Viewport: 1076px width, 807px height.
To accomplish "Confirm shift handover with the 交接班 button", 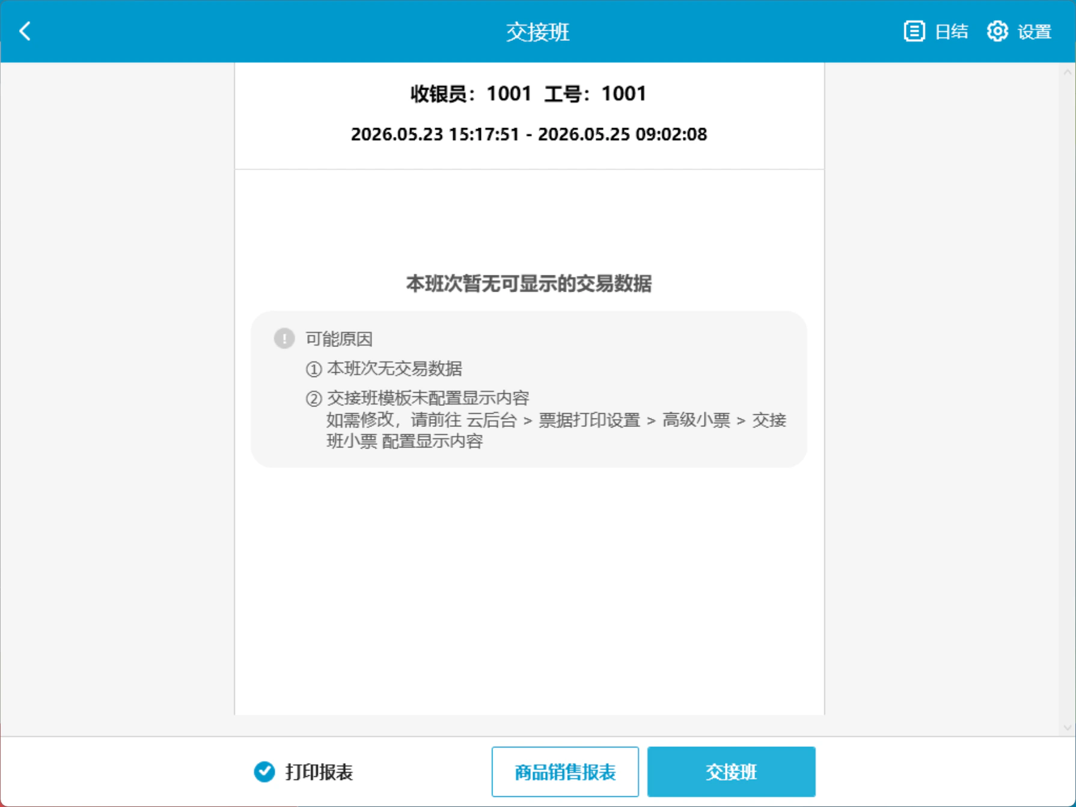I will pyautogui.click(x=732, y=772).
